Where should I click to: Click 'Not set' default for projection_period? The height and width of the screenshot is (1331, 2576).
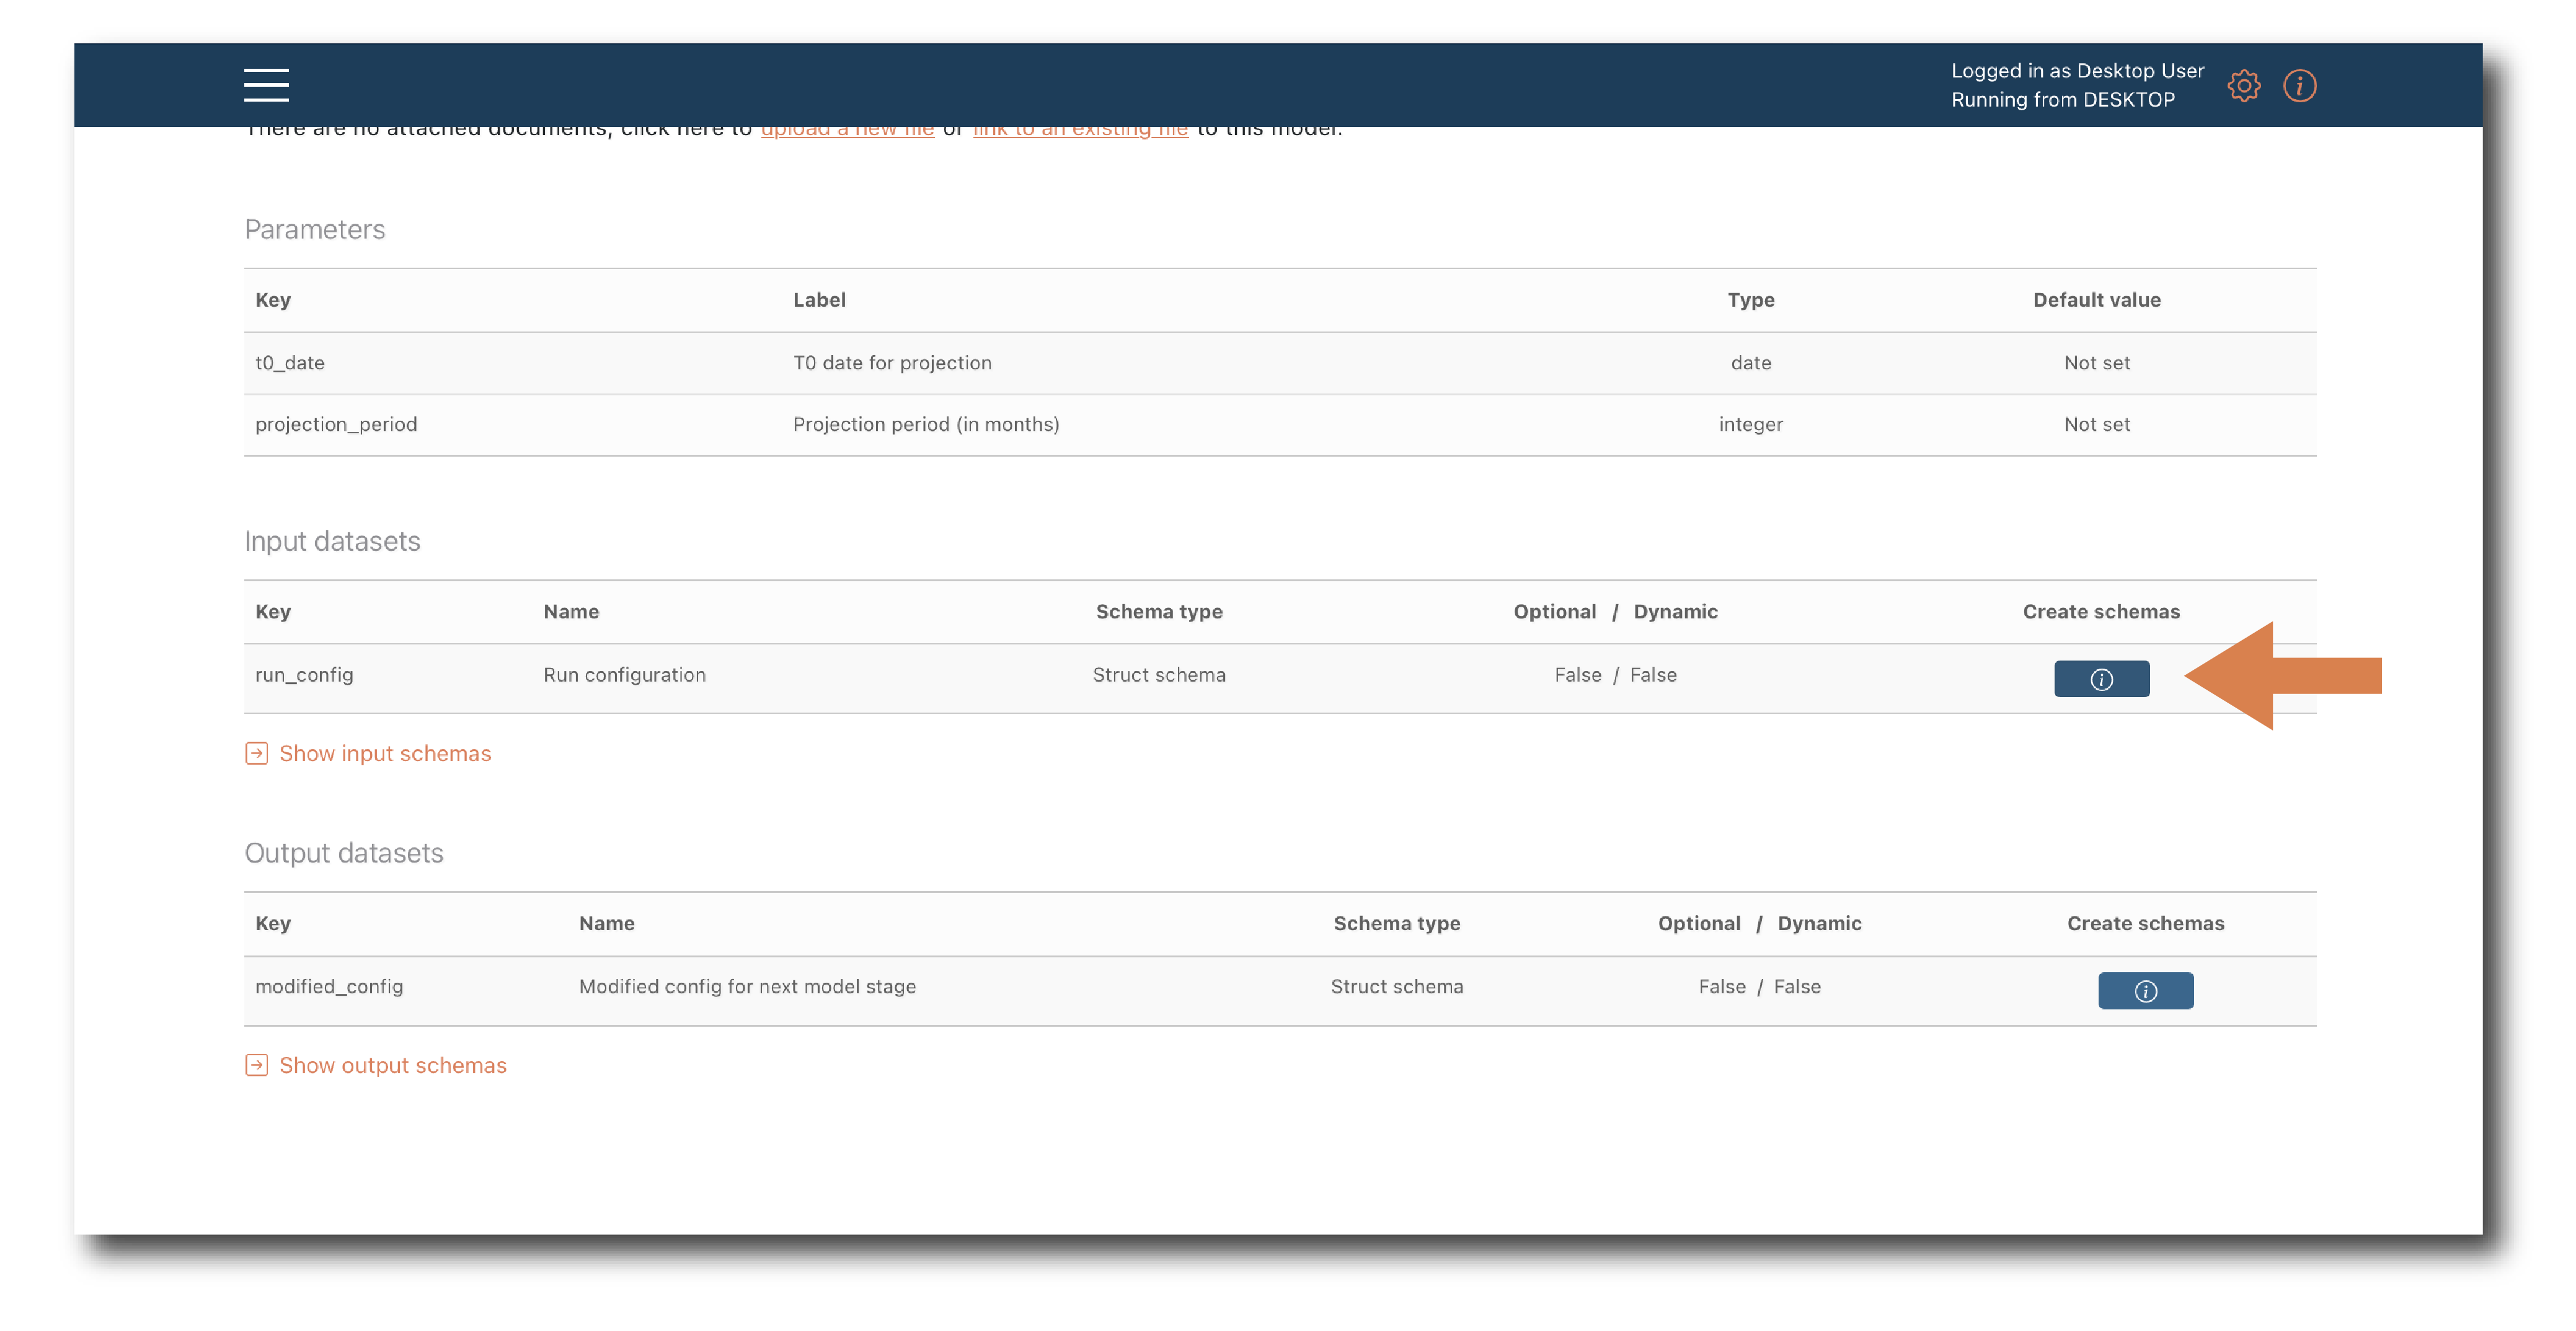tap(2097, 424)
